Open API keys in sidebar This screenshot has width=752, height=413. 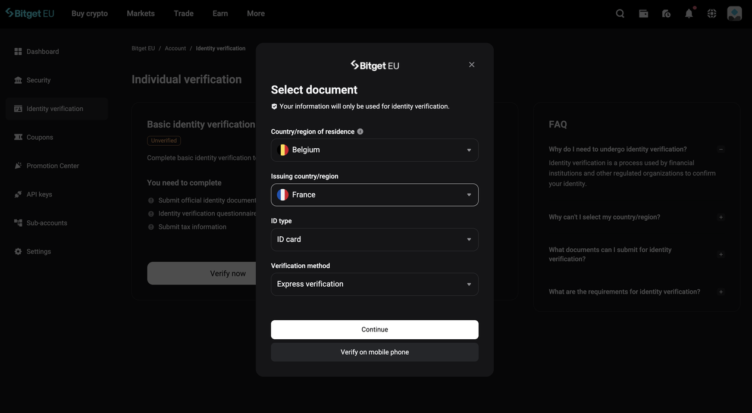coord(57,195)
